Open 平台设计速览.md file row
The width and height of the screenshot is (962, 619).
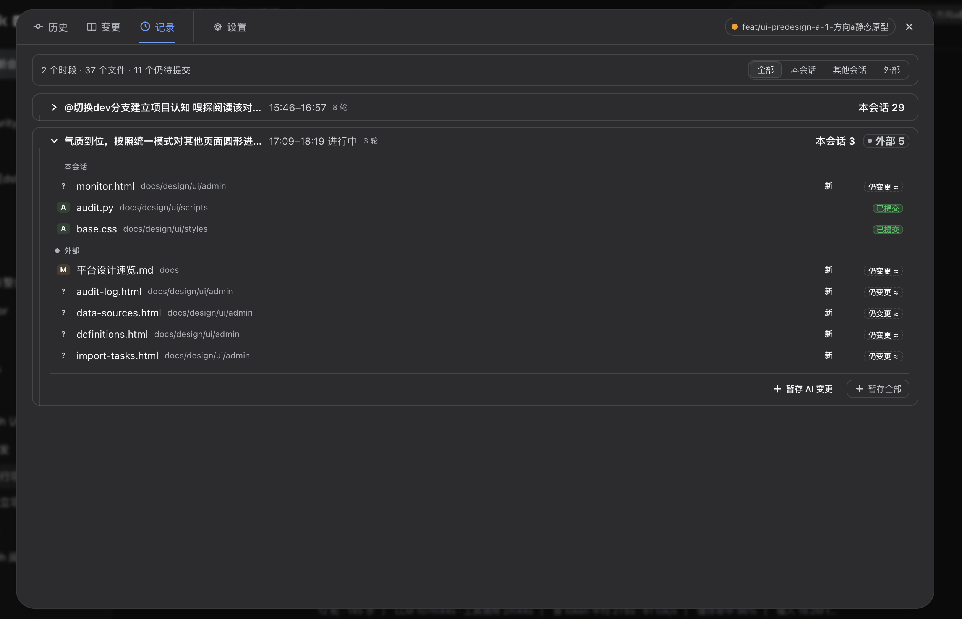[479, 270]
